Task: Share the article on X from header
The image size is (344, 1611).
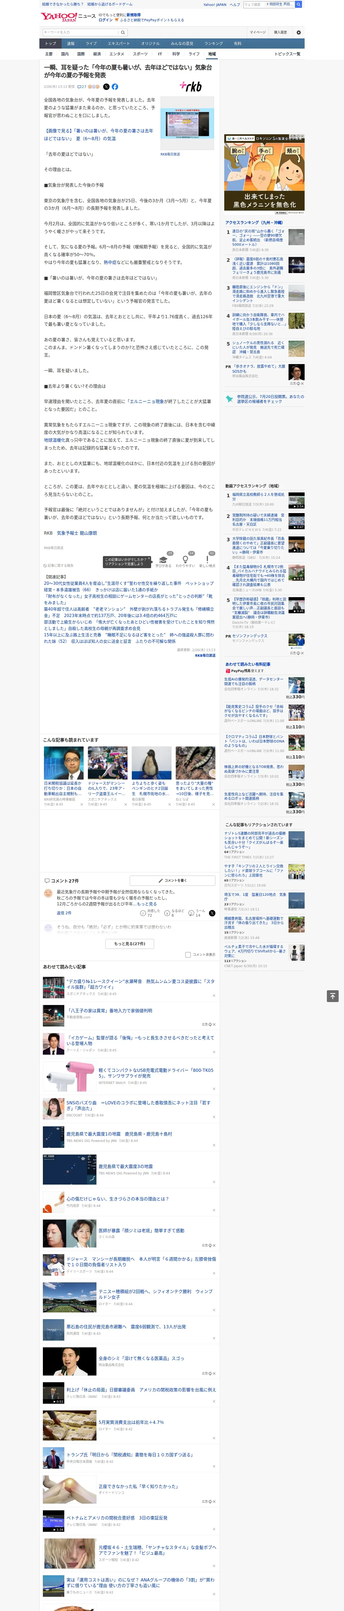Action: [x=106, y=87]
